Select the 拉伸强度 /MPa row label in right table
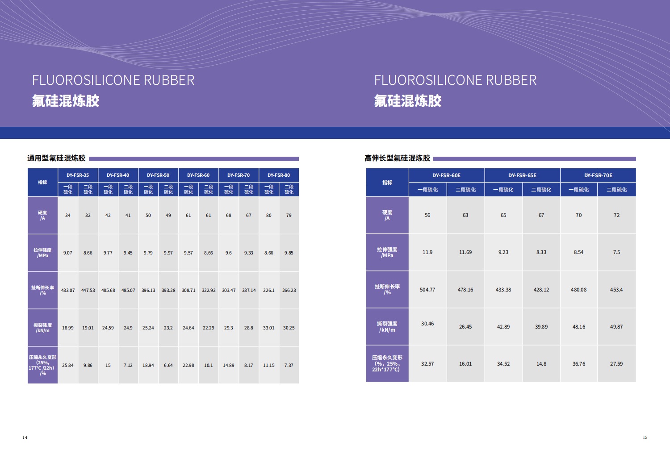This screenshot has height=454, width=670. coord(387,252)
